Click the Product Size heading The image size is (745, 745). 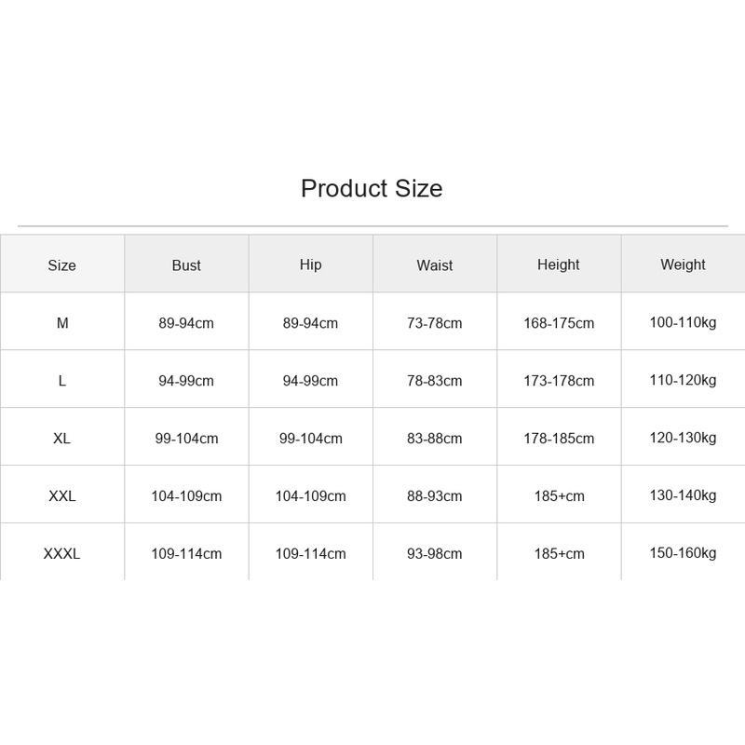point(372,188)
